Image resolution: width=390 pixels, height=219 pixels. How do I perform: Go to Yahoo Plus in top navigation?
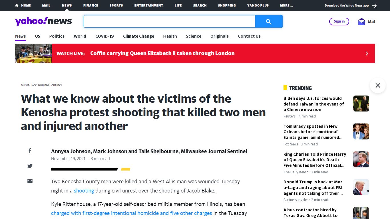click(258, 5)
